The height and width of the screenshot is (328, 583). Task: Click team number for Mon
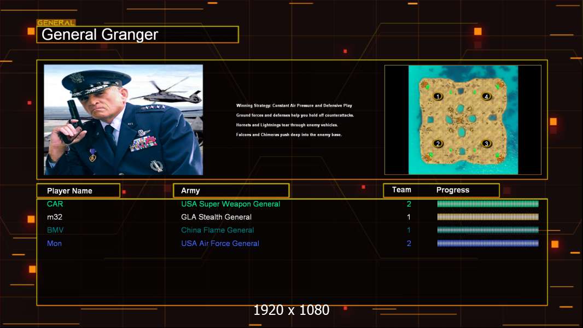409,243
